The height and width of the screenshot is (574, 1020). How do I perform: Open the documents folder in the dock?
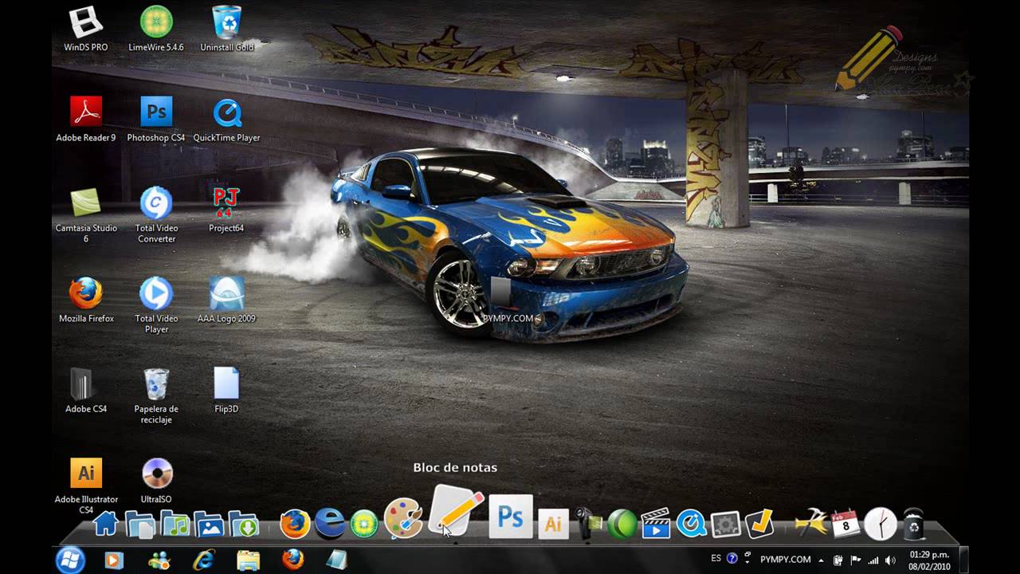click(x=140, y=524)
